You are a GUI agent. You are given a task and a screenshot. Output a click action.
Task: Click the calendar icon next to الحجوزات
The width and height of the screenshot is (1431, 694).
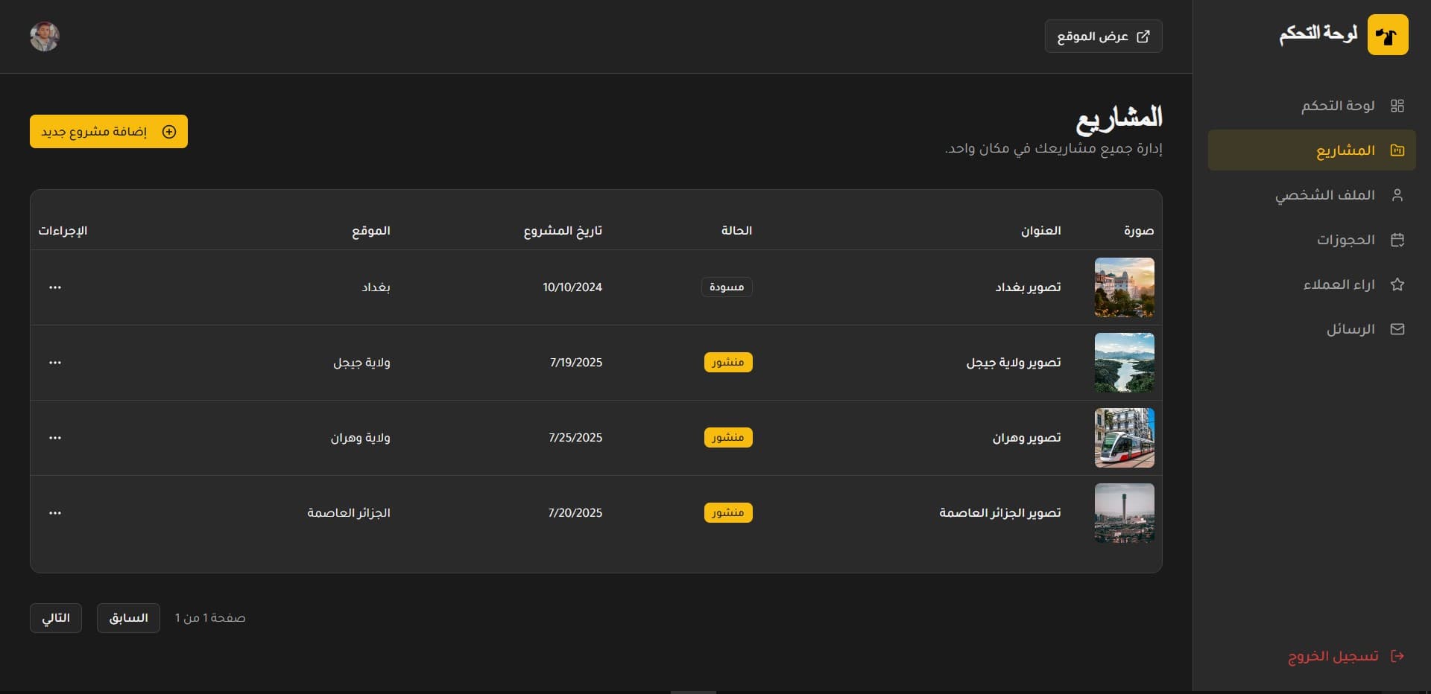(1398, 239)
